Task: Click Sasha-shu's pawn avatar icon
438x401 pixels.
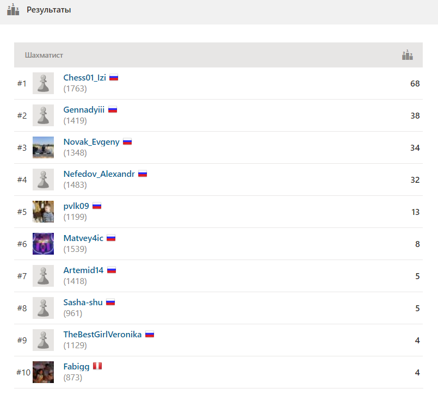Action: tap(43, 308)
